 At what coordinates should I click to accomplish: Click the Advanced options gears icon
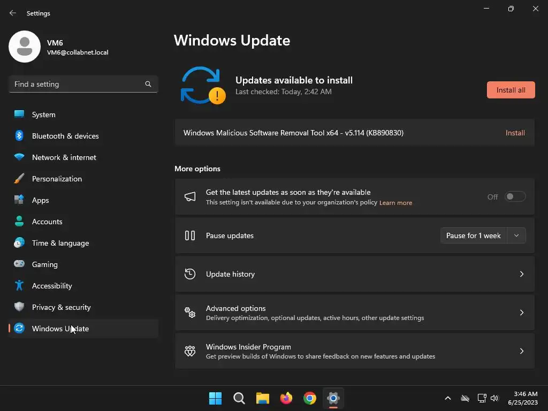pyautogui.click(x=190, y=312)
